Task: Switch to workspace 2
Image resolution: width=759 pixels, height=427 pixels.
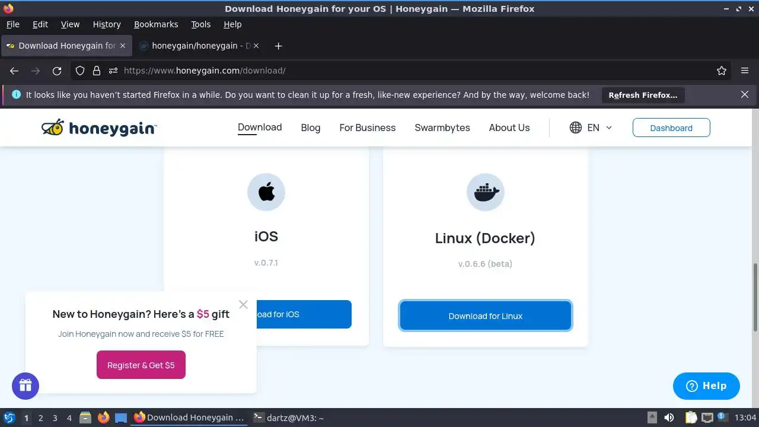Action: 40,418
